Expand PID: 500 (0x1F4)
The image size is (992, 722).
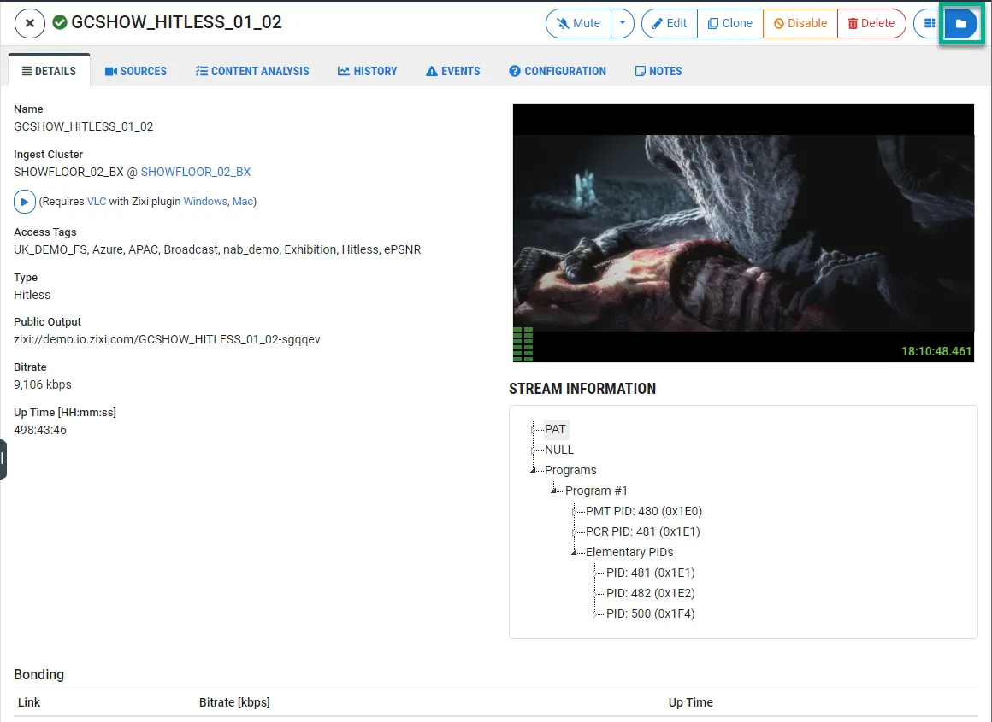pos(594,613)
